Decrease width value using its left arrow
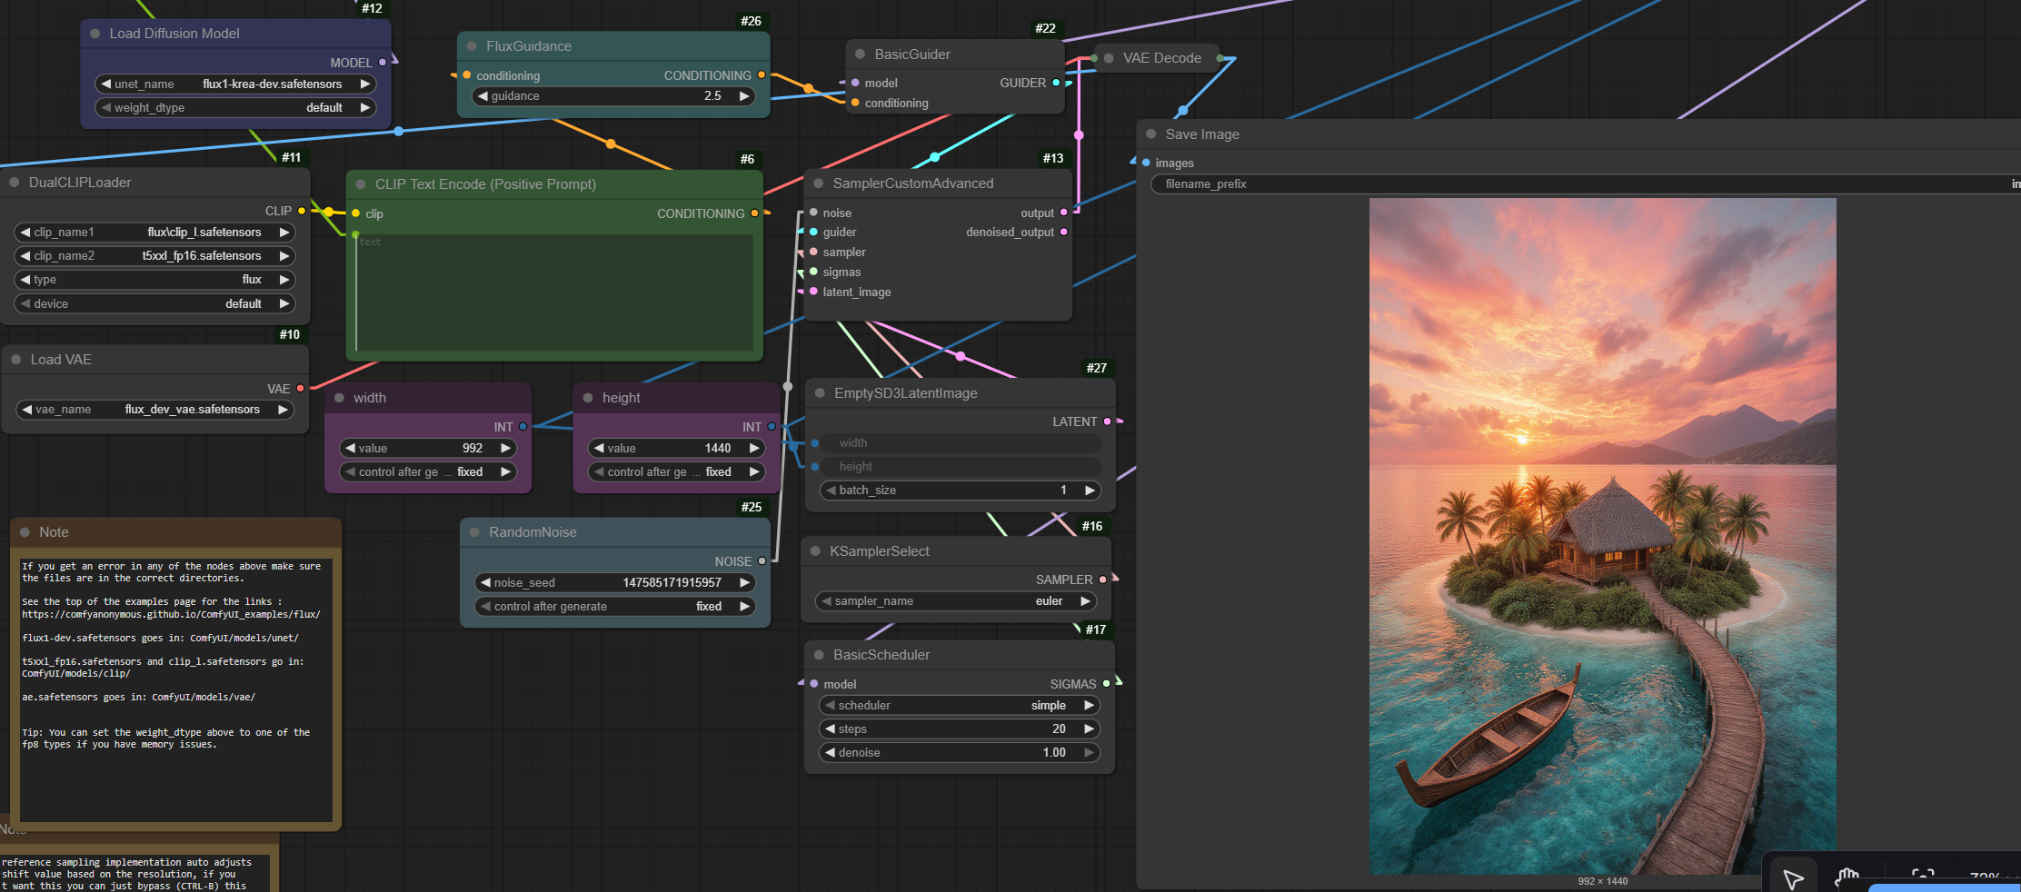The height and width of the screenshot is (892, 2021). coord(350,448)
